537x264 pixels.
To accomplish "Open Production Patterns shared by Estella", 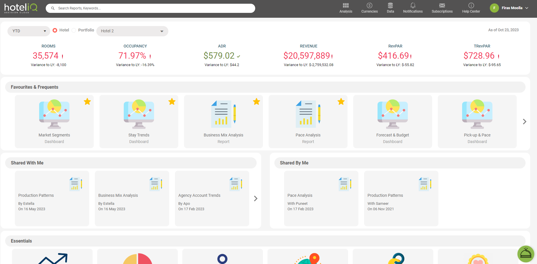I will tap(52, 199).
